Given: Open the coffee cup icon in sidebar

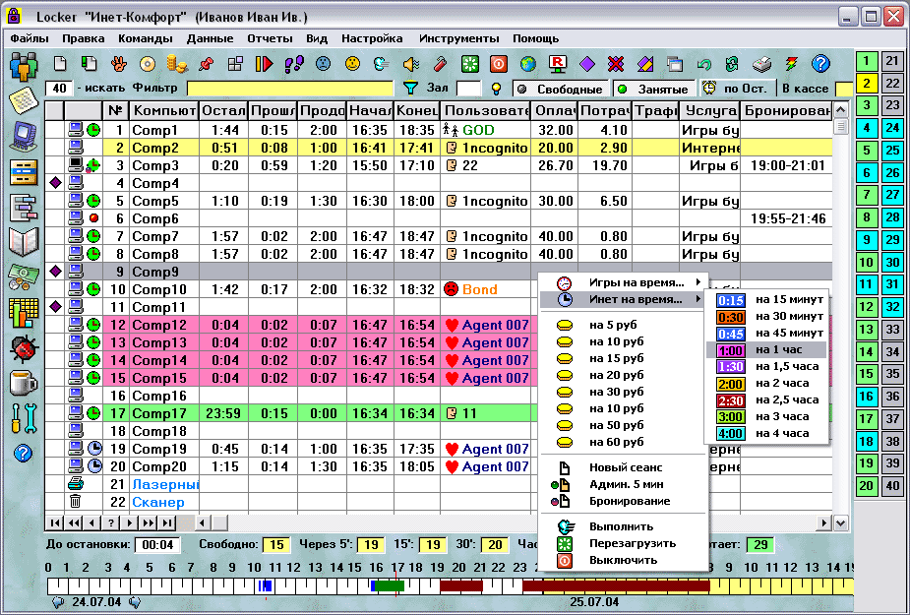Looking at the screenshot, I should point(22,382).
